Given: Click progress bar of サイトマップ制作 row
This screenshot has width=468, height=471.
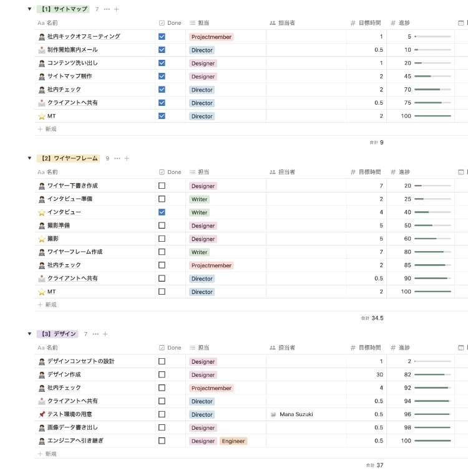Looking at the screenshot, I should (x=432, y=76).
